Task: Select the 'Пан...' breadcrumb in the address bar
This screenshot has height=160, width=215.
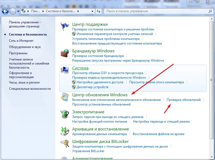Action: (35, 11)
